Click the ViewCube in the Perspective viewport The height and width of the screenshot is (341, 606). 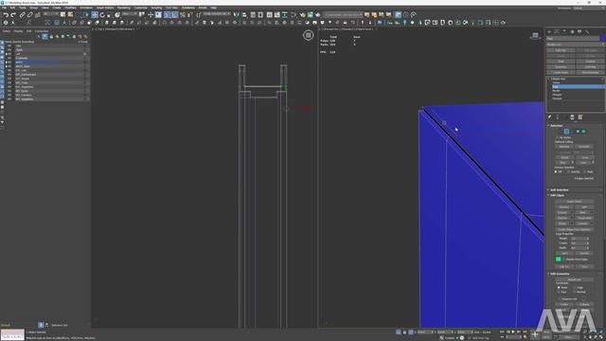535,36
